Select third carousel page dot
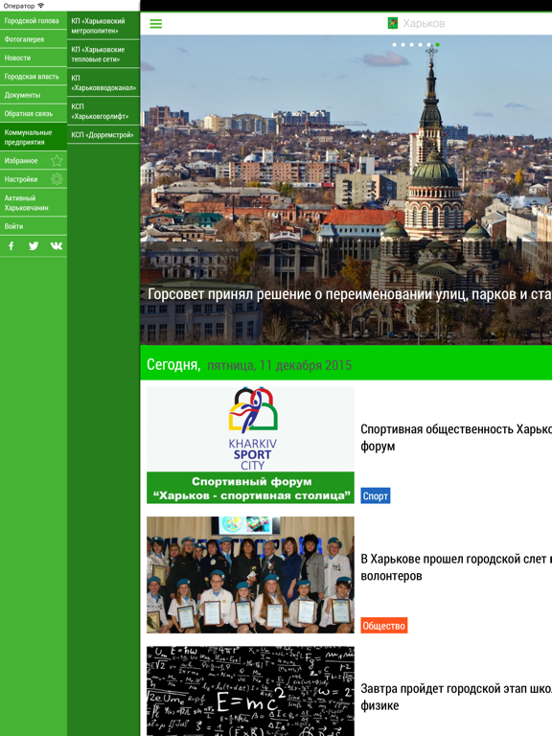552x736 pixels. point(412,45)
